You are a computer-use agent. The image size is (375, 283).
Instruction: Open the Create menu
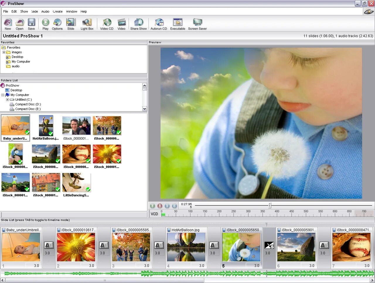click(58, 11)
